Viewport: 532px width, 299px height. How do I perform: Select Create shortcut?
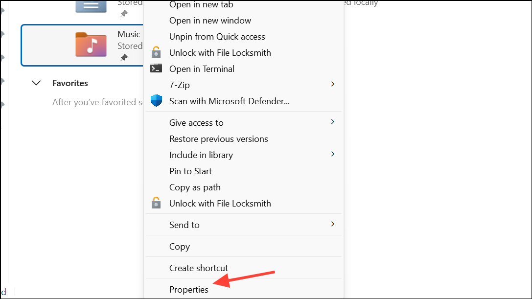pos(198,268)
